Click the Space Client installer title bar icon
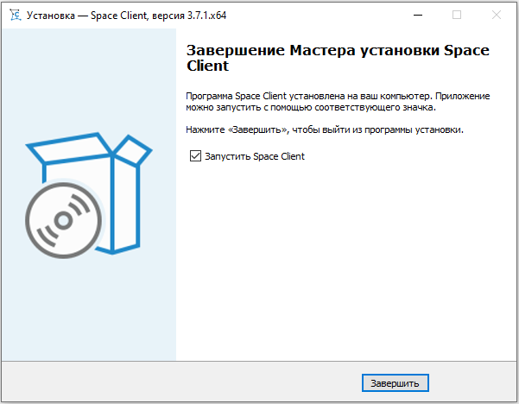The image size is (519, 404). tap(15, 16)
